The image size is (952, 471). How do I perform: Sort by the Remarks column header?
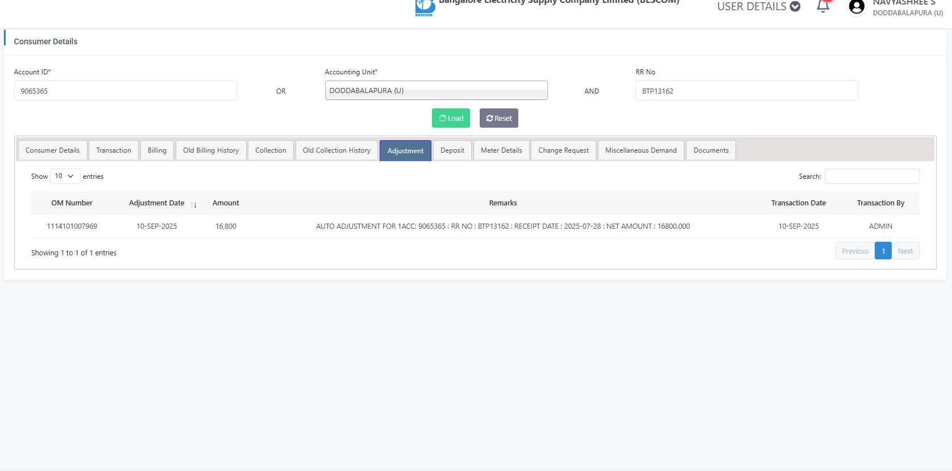click(503, 203)
